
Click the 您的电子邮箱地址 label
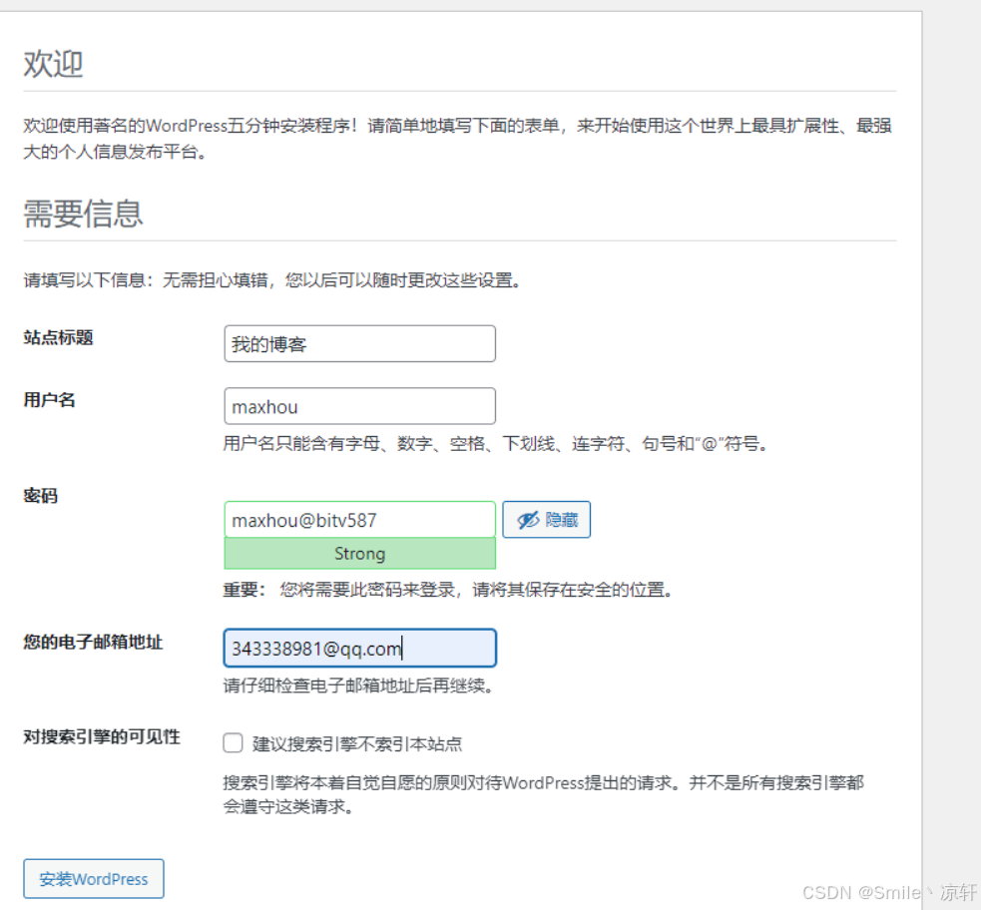(x=93, y=642)
